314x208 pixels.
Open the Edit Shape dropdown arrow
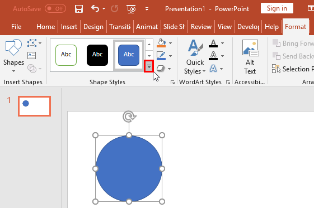pos(40,43)
